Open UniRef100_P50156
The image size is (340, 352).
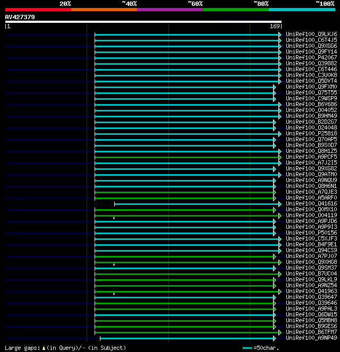point(311,233)
